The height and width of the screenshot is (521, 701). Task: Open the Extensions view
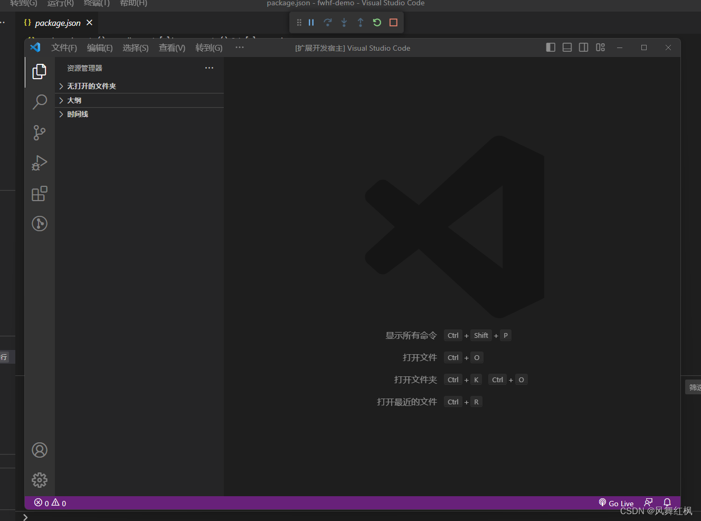pyautogui.click(x=40, y=193)
